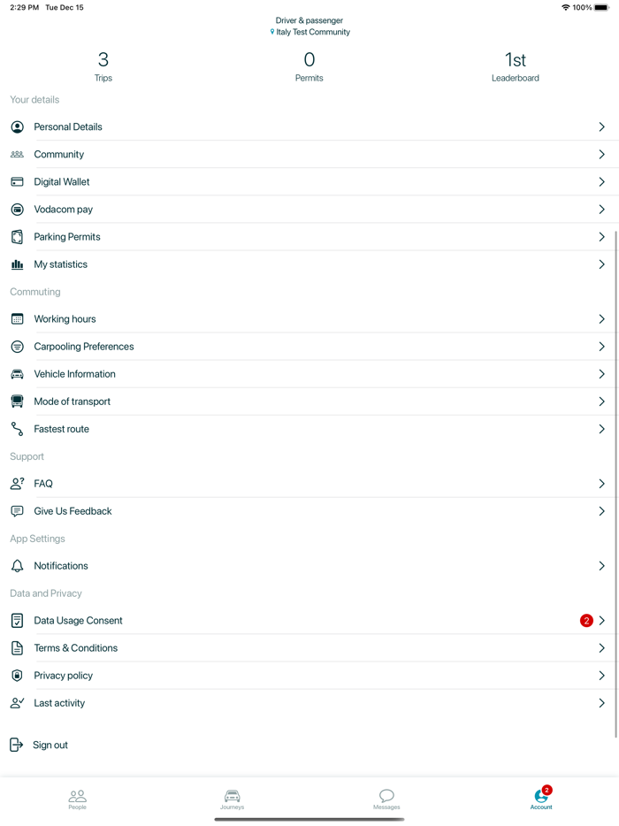Tap the Digital Wallet card icon
Viewport: 619px width, 826px height.
17,182
